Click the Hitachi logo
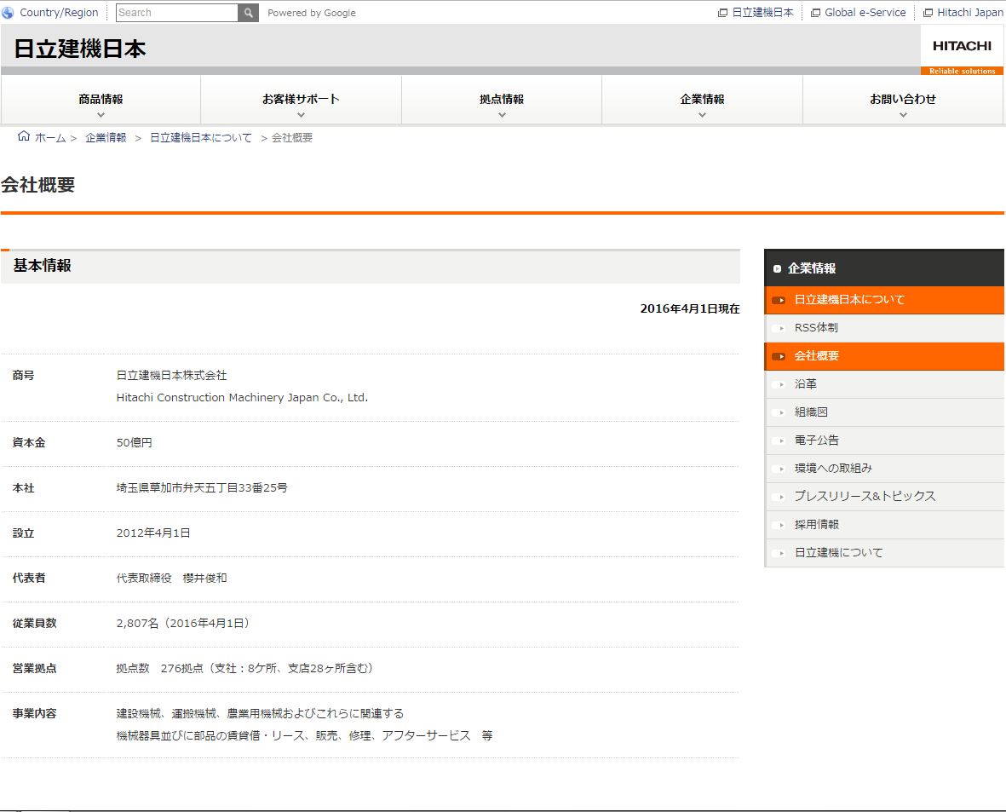1006x812 pixels. pos(962,46)
